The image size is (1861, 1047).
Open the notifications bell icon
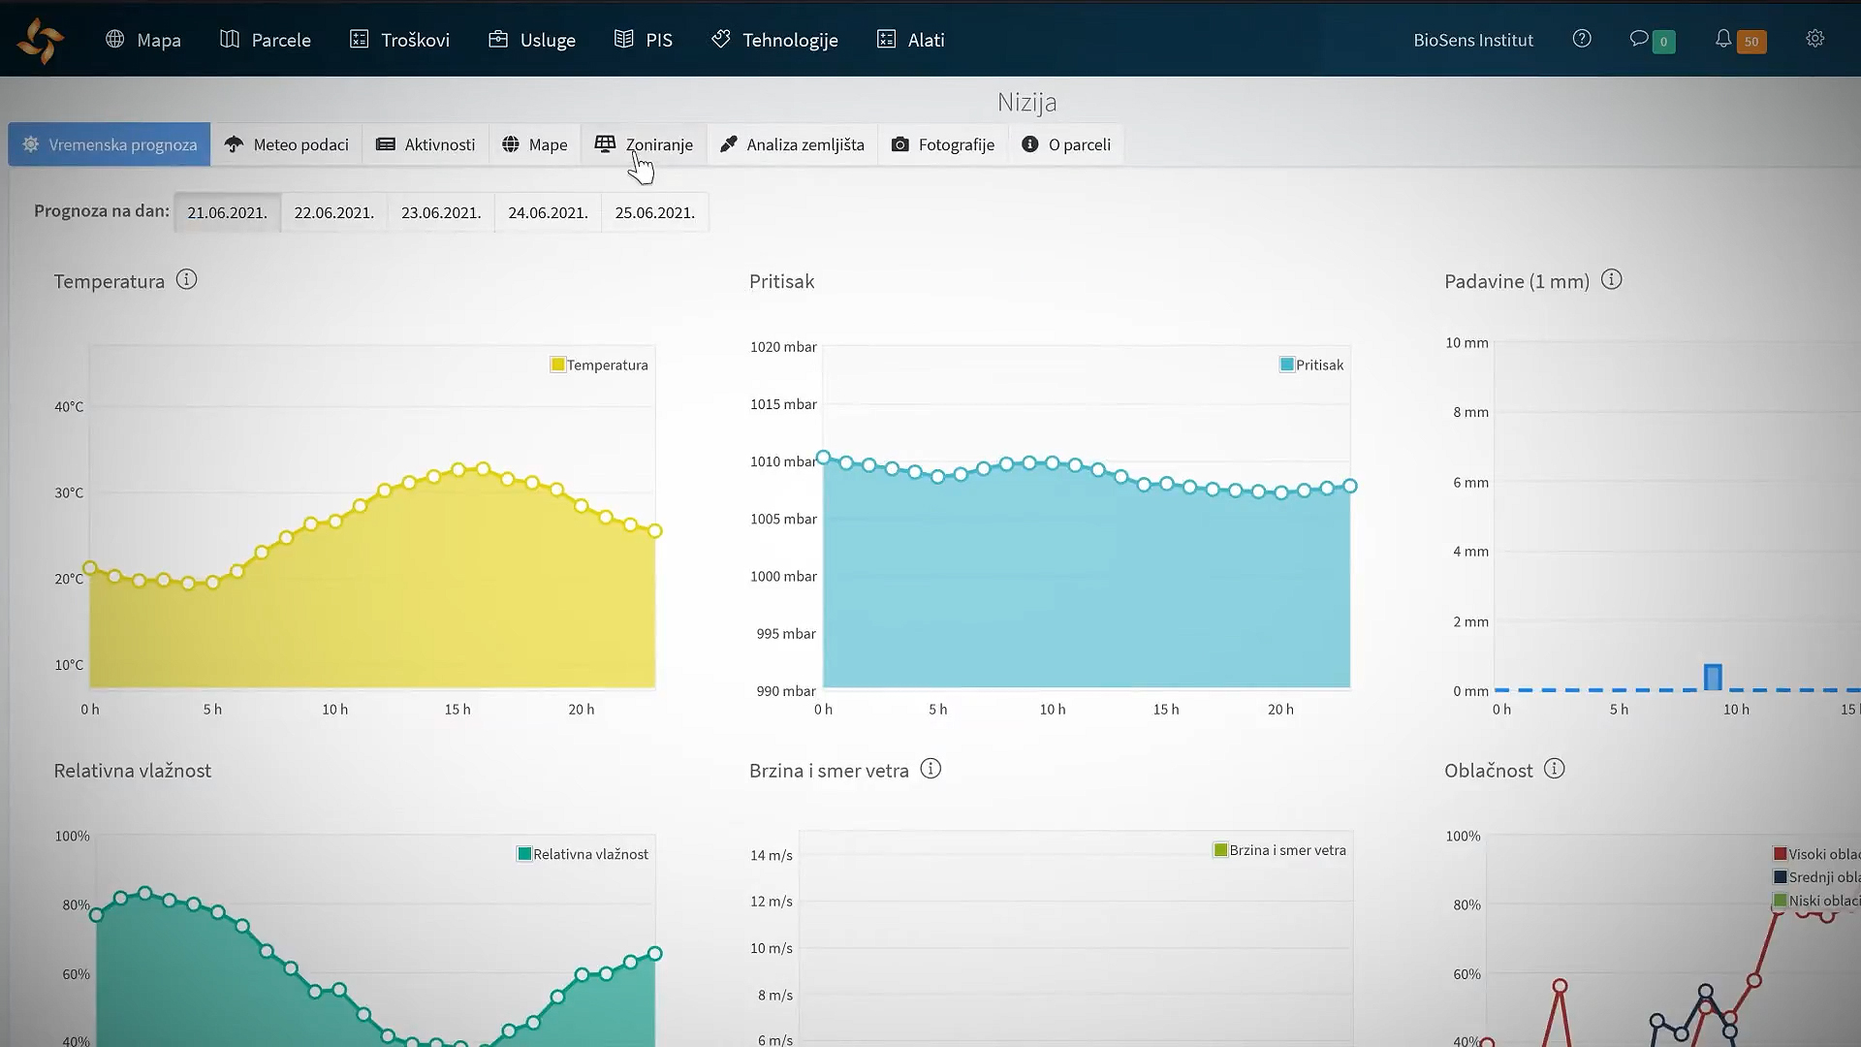pos(1723,39)
